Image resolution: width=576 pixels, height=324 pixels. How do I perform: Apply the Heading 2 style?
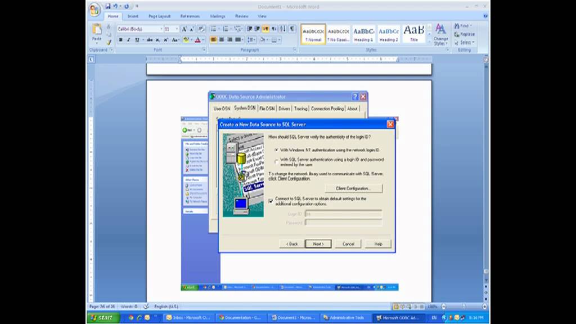click(x=389, y=34)
